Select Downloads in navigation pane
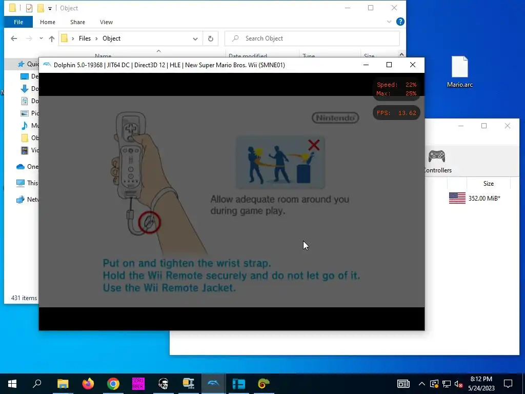 (x=29, y=89)
